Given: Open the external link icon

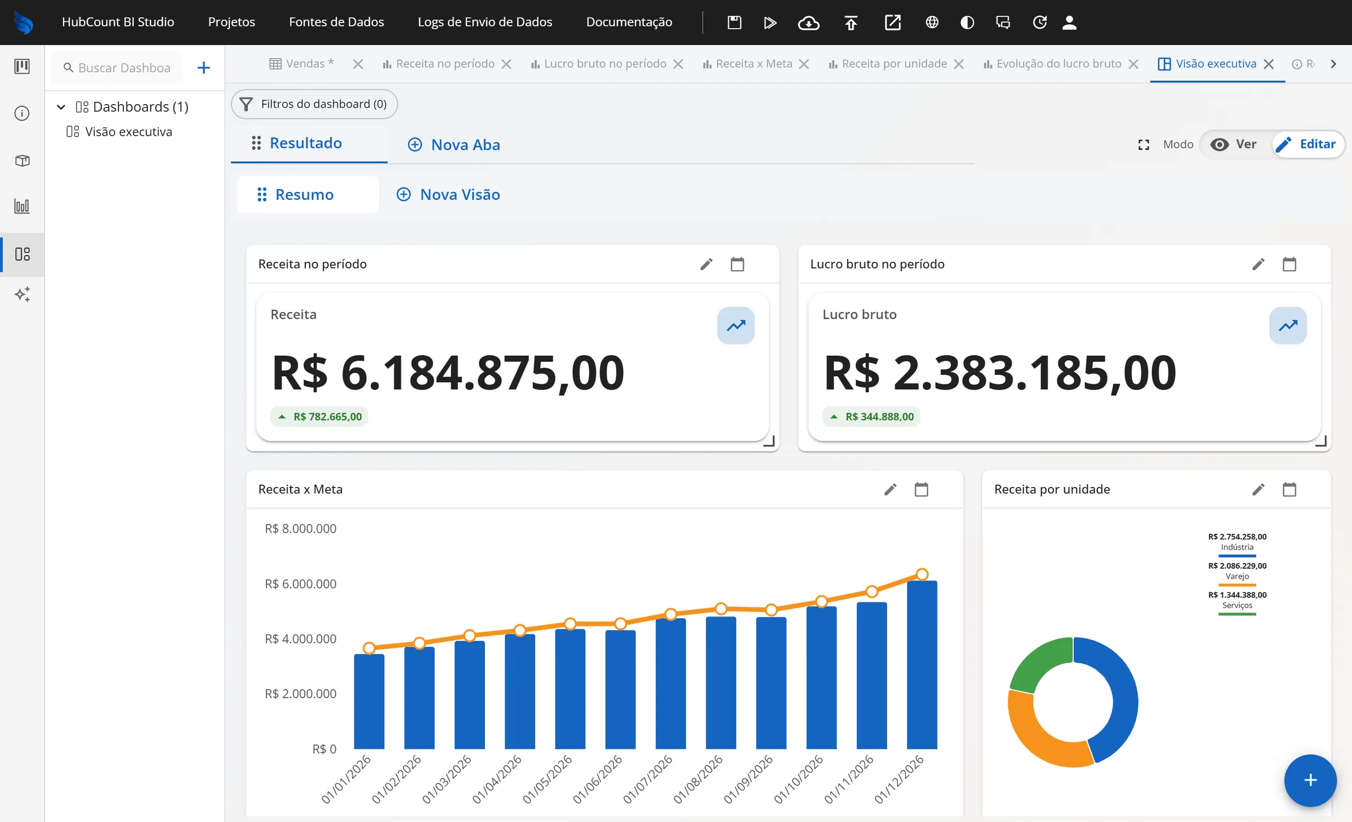Looking at the screenshot, I should (x=893, y=23).
